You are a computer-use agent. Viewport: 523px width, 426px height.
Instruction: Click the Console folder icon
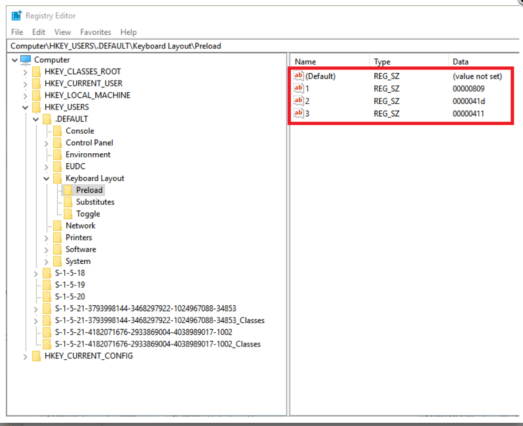pos(57,131)
